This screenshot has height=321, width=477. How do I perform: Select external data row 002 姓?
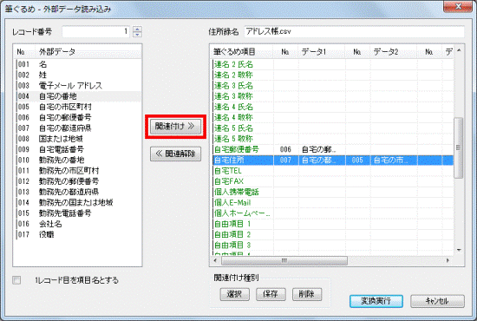77,75
